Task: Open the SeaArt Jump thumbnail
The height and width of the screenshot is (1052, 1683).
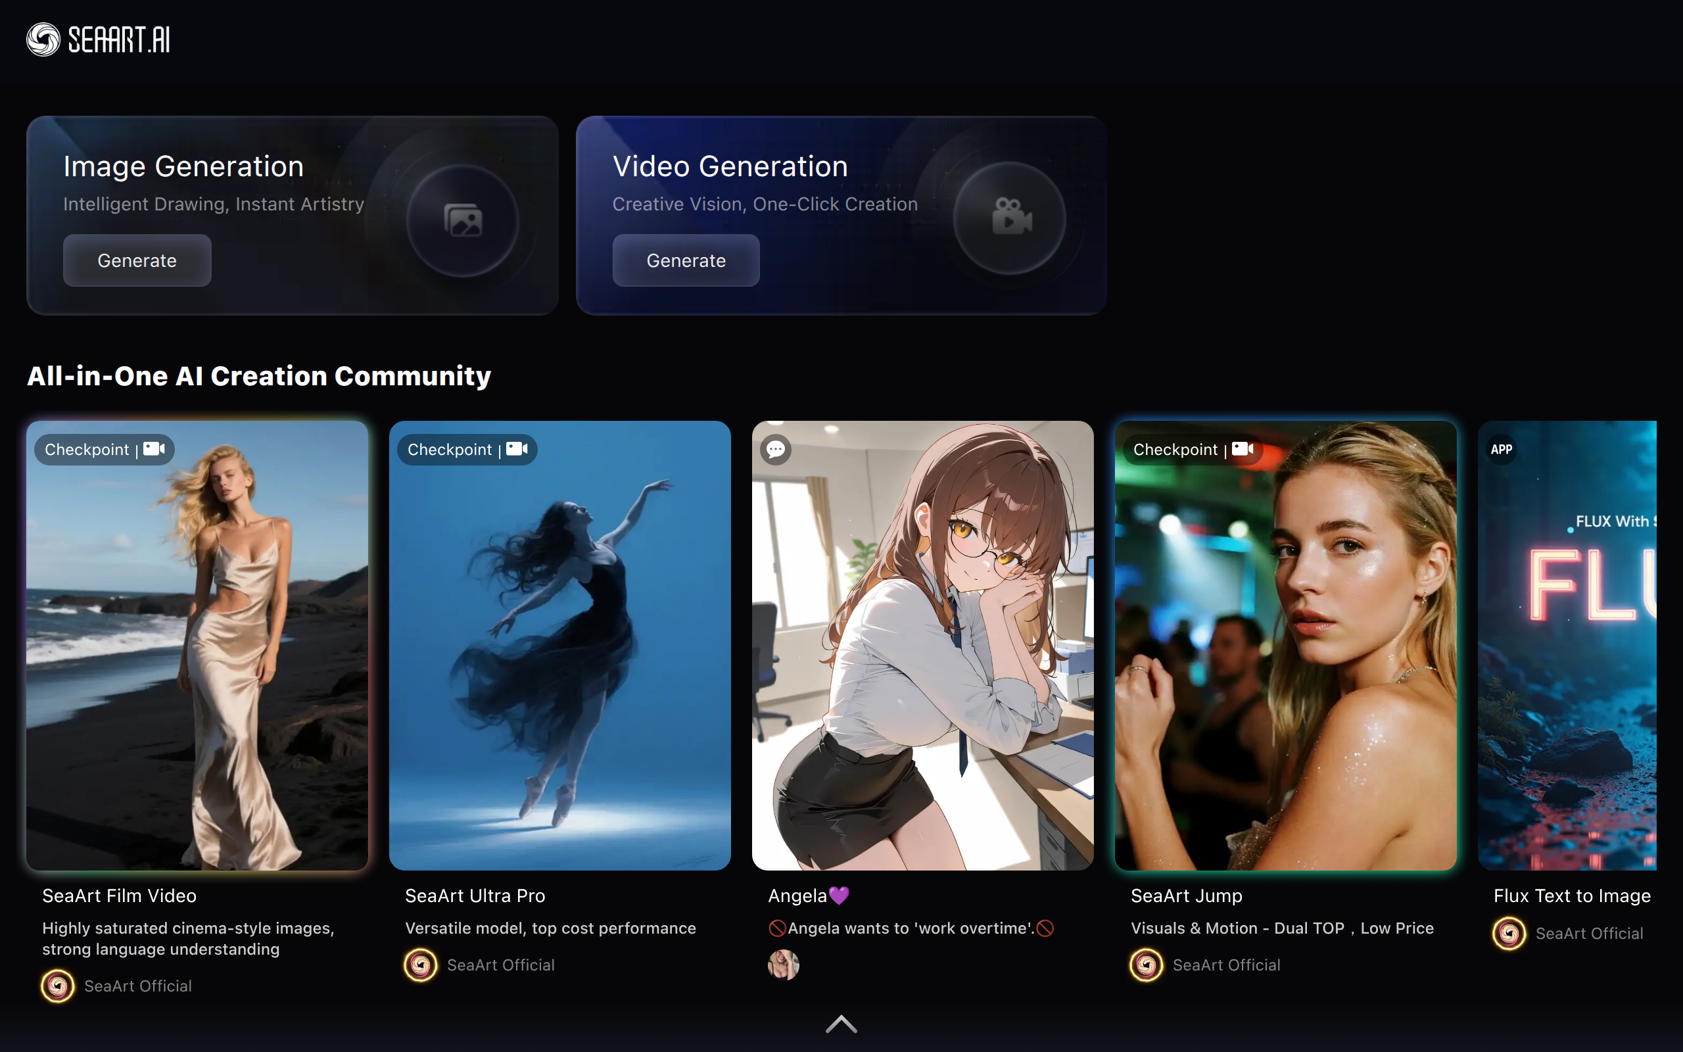Action: coord(1286,645)
